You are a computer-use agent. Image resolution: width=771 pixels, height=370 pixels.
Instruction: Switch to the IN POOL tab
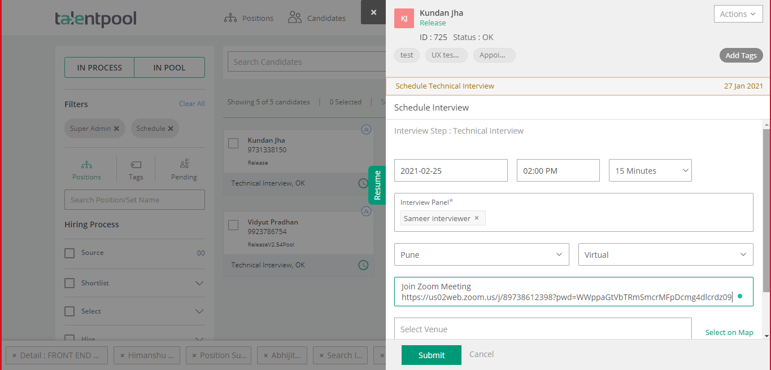(x=169, y=67)
